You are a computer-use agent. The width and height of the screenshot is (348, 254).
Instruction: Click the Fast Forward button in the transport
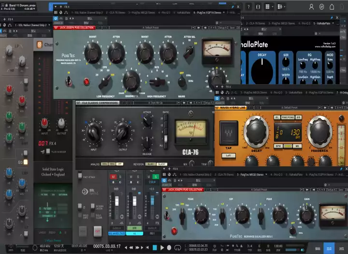coord(138,248)
